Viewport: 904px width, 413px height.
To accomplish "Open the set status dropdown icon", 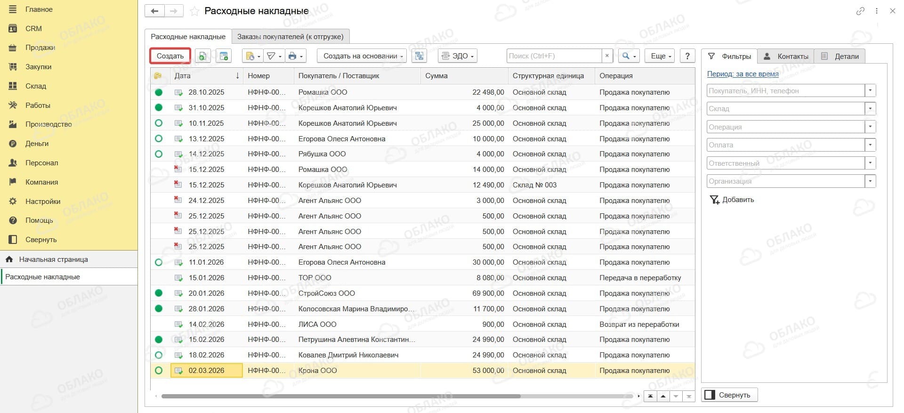I will (252, 56).
